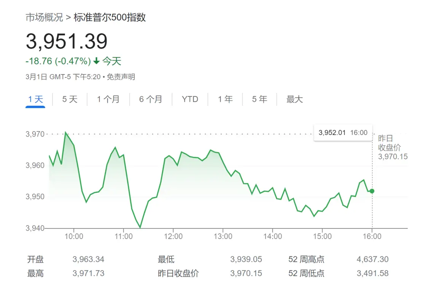This screenshot has width=428, height=286.
Task: Click the green down arrow beside -0.47%
Action: tap(96, 61)
